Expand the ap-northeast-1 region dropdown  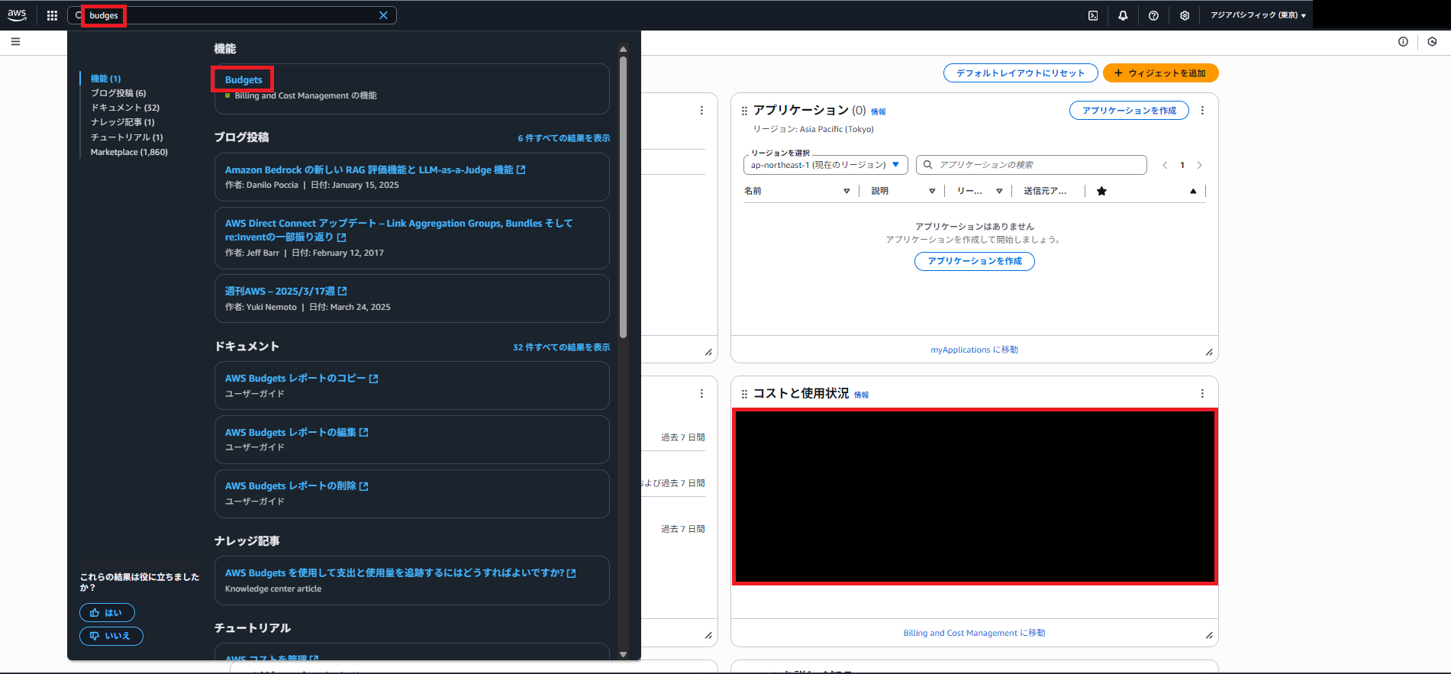coord(825,165)
